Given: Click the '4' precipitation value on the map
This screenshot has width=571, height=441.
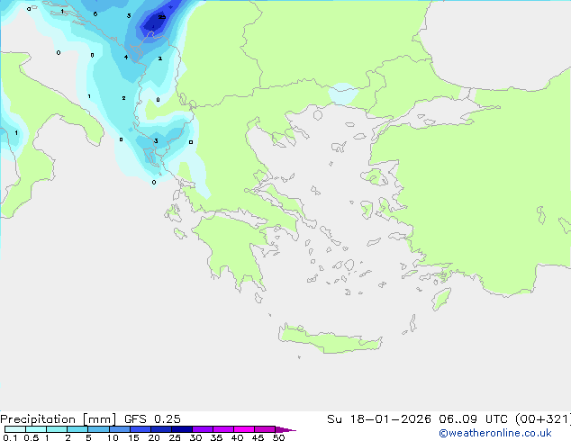Looking at the screenshot, I should click(x=126, y=57).
